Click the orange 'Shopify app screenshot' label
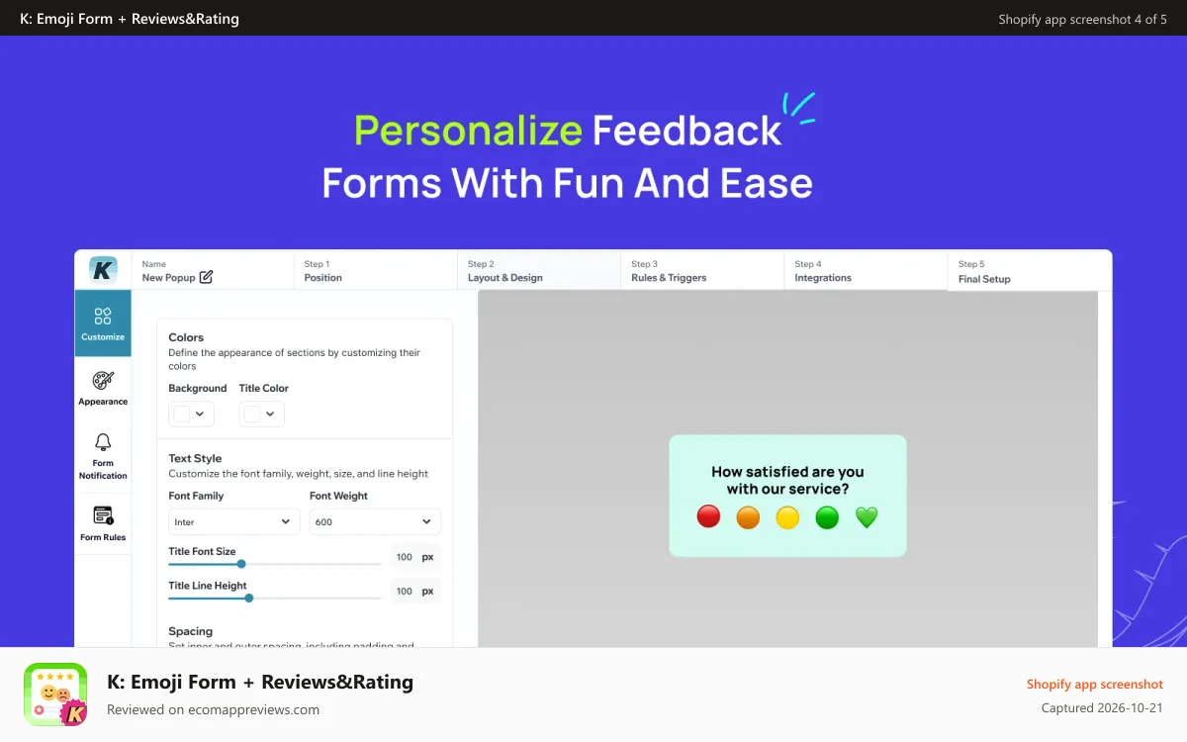 (x=1095, y=684)
